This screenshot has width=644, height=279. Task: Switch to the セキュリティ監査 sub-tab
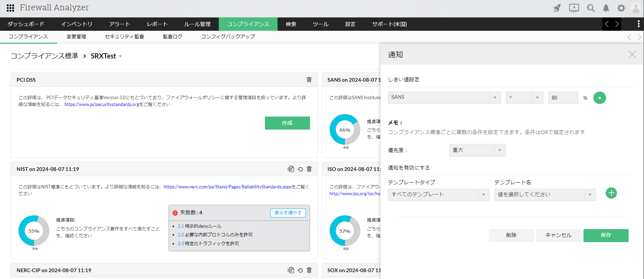pos(124,37)
